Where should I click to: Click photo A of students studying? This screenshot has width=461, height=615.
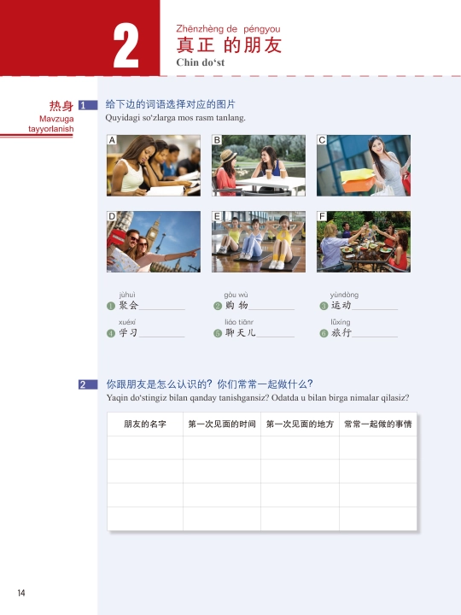[x=154, y=166]
